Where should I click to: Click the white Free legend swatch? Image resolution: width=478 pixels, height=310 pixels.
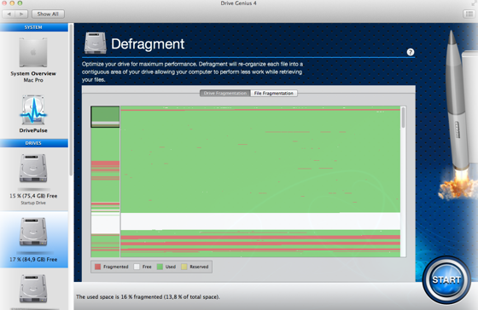[137, 267]
